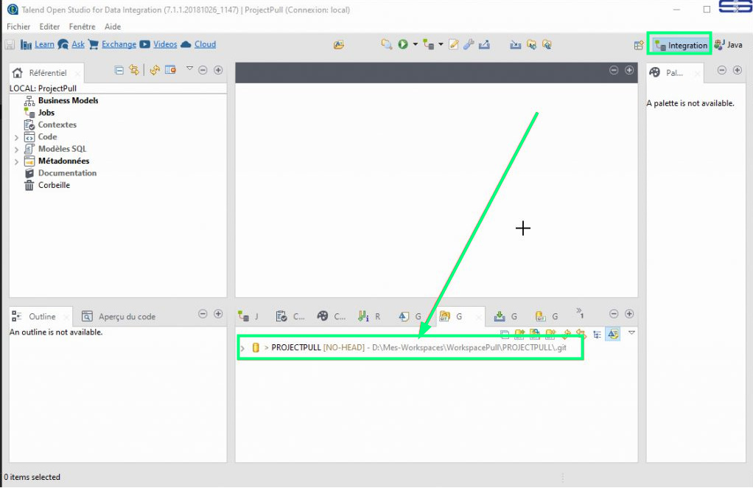Select the Référentiel tab
753x488 pixels.
(x=47, y=72)
